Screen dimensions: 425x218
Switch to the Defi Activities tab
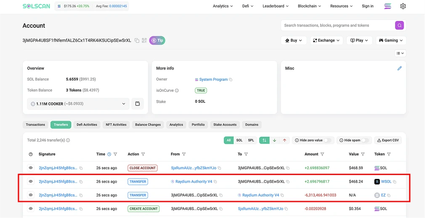[87, 125]
